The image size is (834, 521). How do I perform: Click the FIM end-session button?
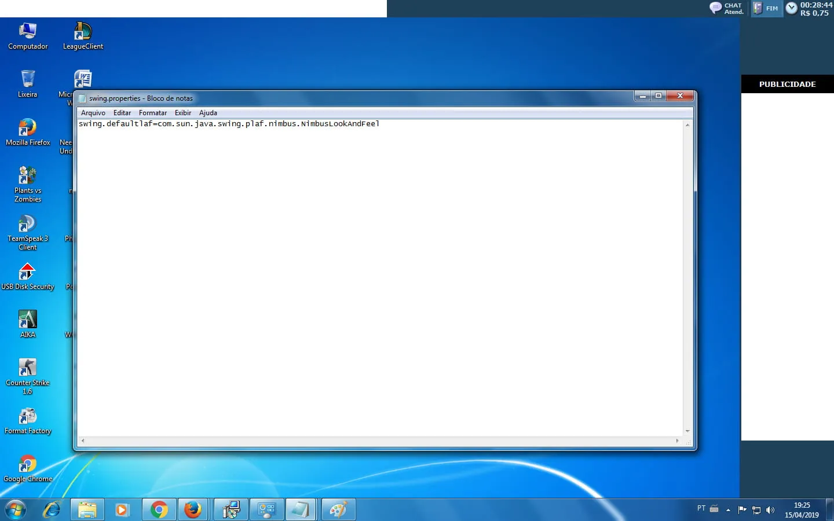pyautogui.click(x=766, y=8)
